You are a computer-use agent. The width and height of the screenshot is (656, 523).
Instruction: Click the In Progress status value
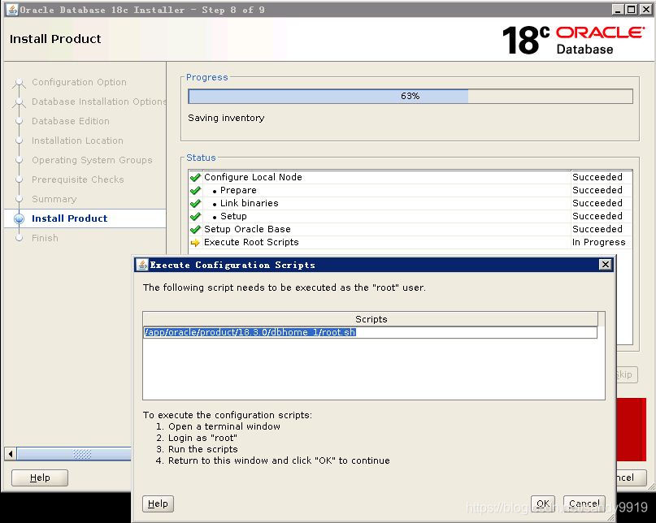point(598,242)
